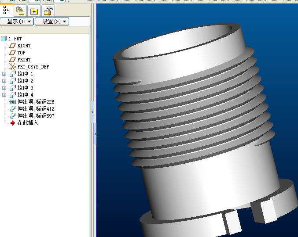Viewport: 298px width, 237px height.
Task: Click the red insert-here arrow icon
Action: point(12,123)
